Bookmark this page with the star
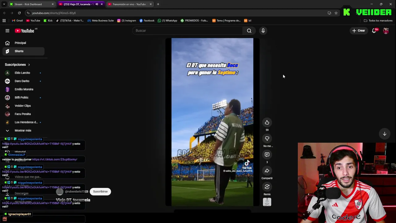 336,13
